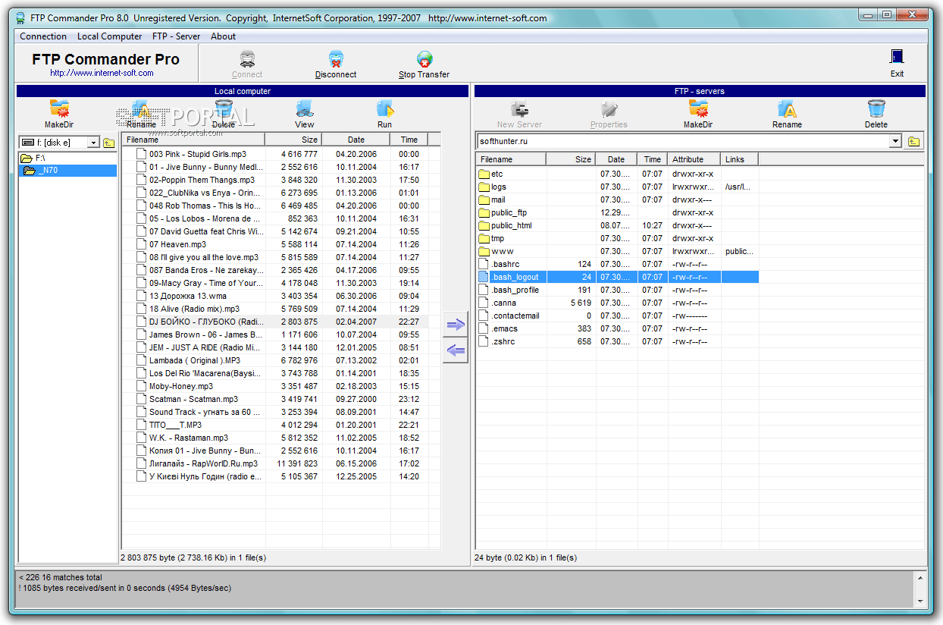The image size is (943, 625).
Task: Click the server address field softhunter.ru
Action: pos(683,142)
